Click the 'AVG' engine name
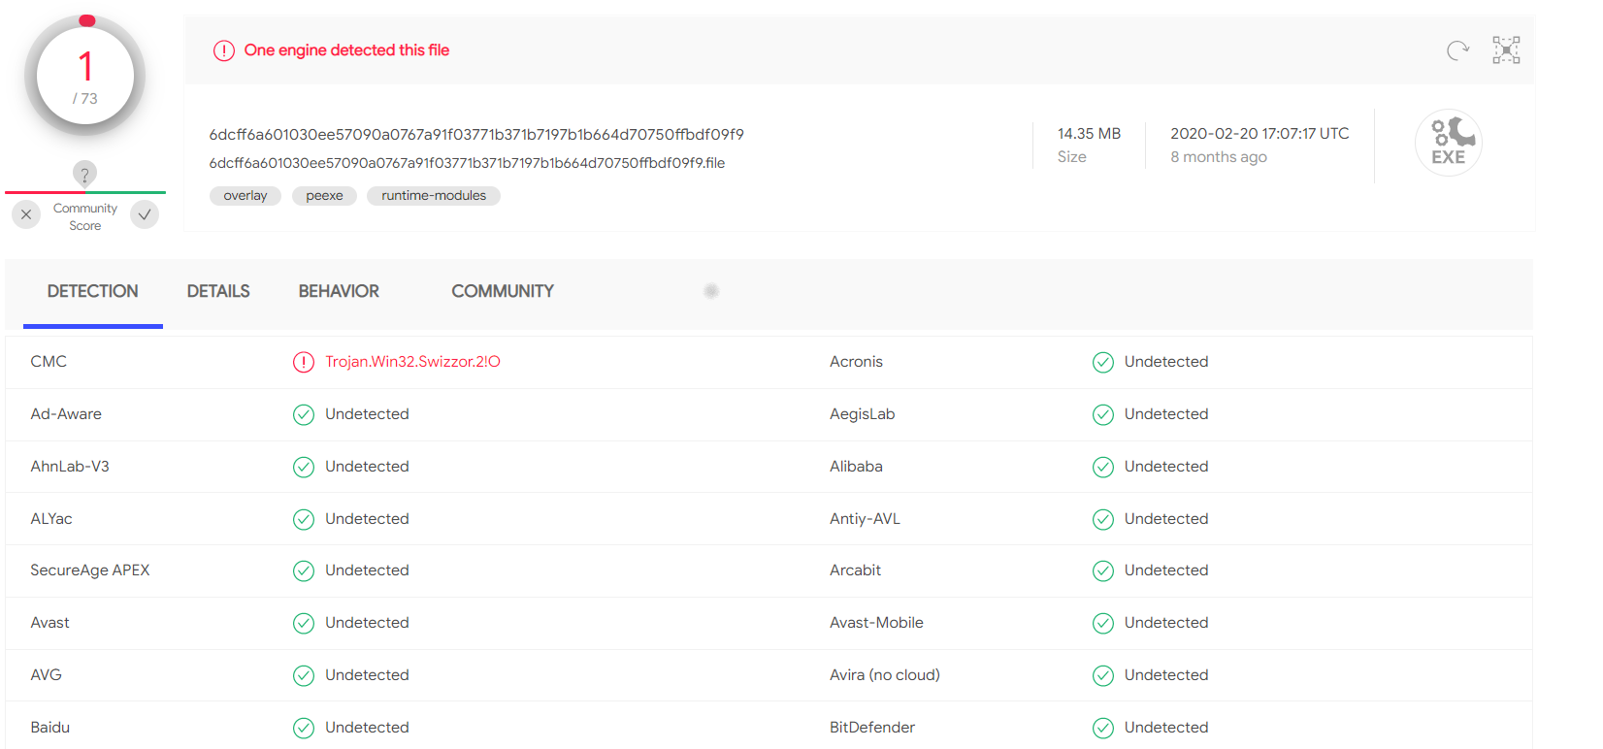Screen dimensions: 1603x749 (x=46, y=675)
